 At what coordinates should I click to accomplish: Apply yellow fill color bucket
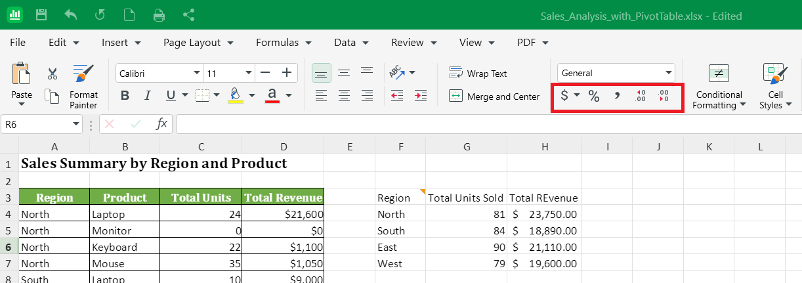coord(236,96)
